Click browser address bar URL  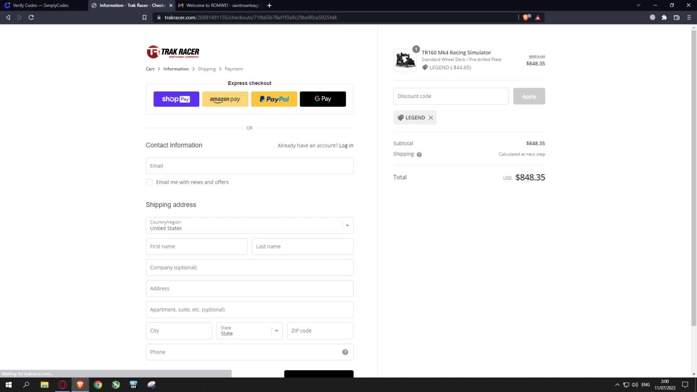pyautogui.click(x=251, y=18)
